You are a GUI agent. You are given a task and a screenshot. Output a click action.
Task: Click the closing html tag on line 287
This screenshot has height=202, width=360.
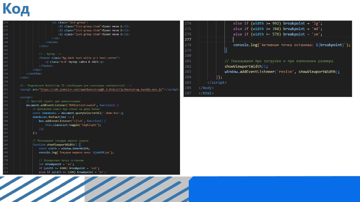(x=206, y=93)
